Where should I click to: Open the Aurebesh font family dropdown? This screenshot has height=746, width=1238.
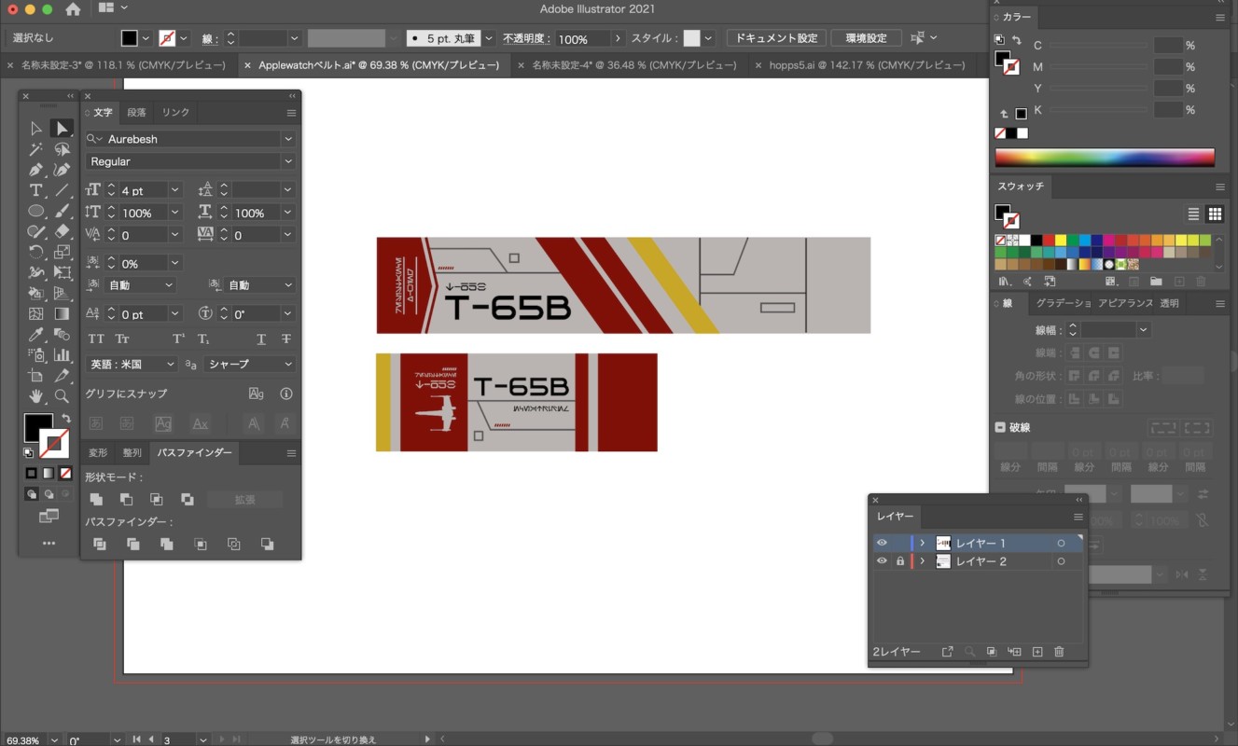(288, 139)
